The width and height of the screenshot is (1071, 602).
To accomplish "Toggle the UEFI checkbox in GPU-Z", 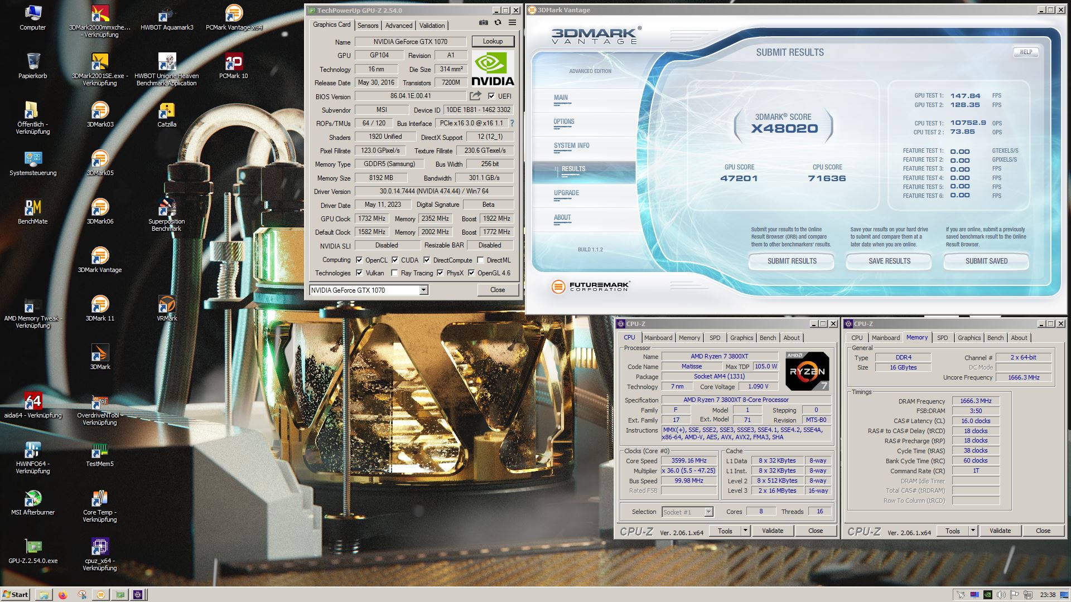I will point(491,96).
